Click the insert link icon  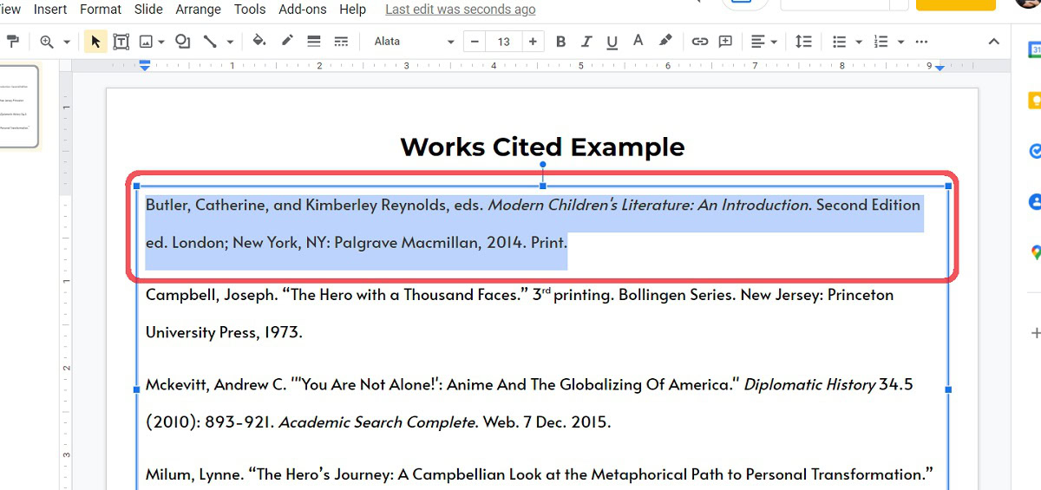tap(699, 42)
